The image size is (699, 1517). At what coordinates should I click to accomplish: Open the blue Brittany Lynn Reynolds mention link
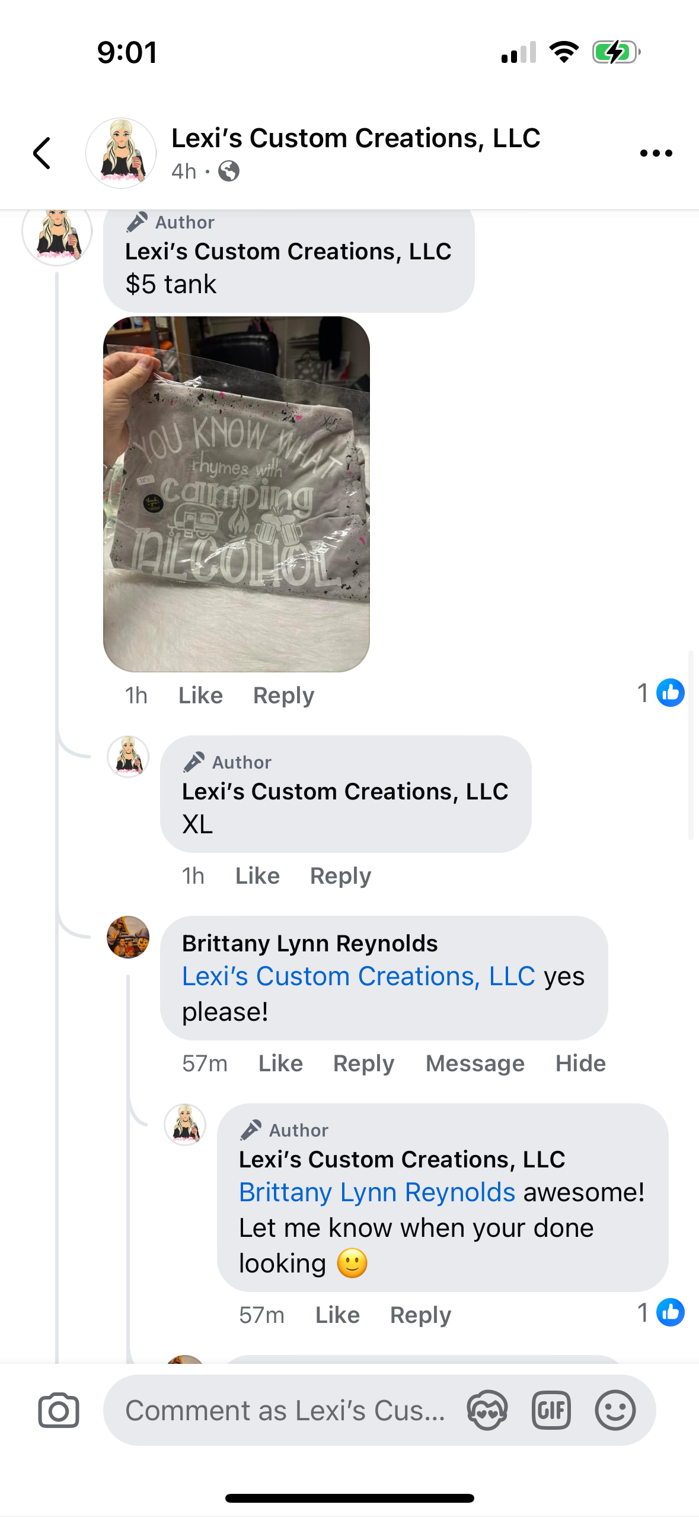point(377,1192)
